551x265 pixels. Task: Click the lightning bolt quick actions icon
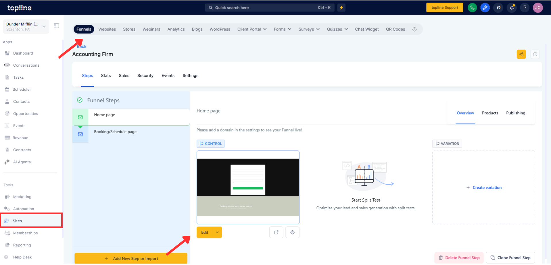pyautogui.click(x=341, y=8)
